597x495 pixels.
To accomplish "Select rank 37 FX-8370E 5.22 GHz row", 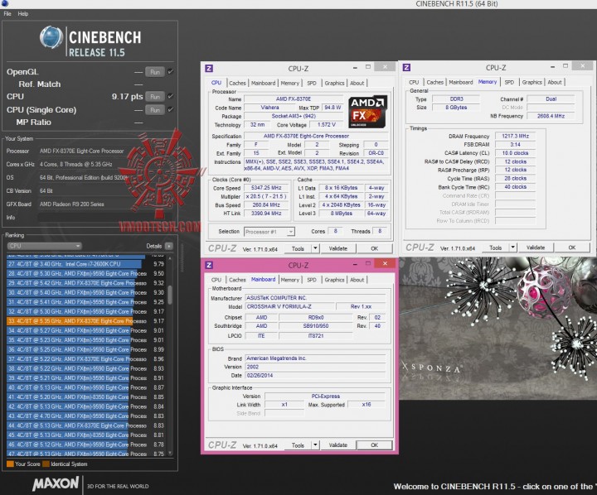I will pos(86,359).
